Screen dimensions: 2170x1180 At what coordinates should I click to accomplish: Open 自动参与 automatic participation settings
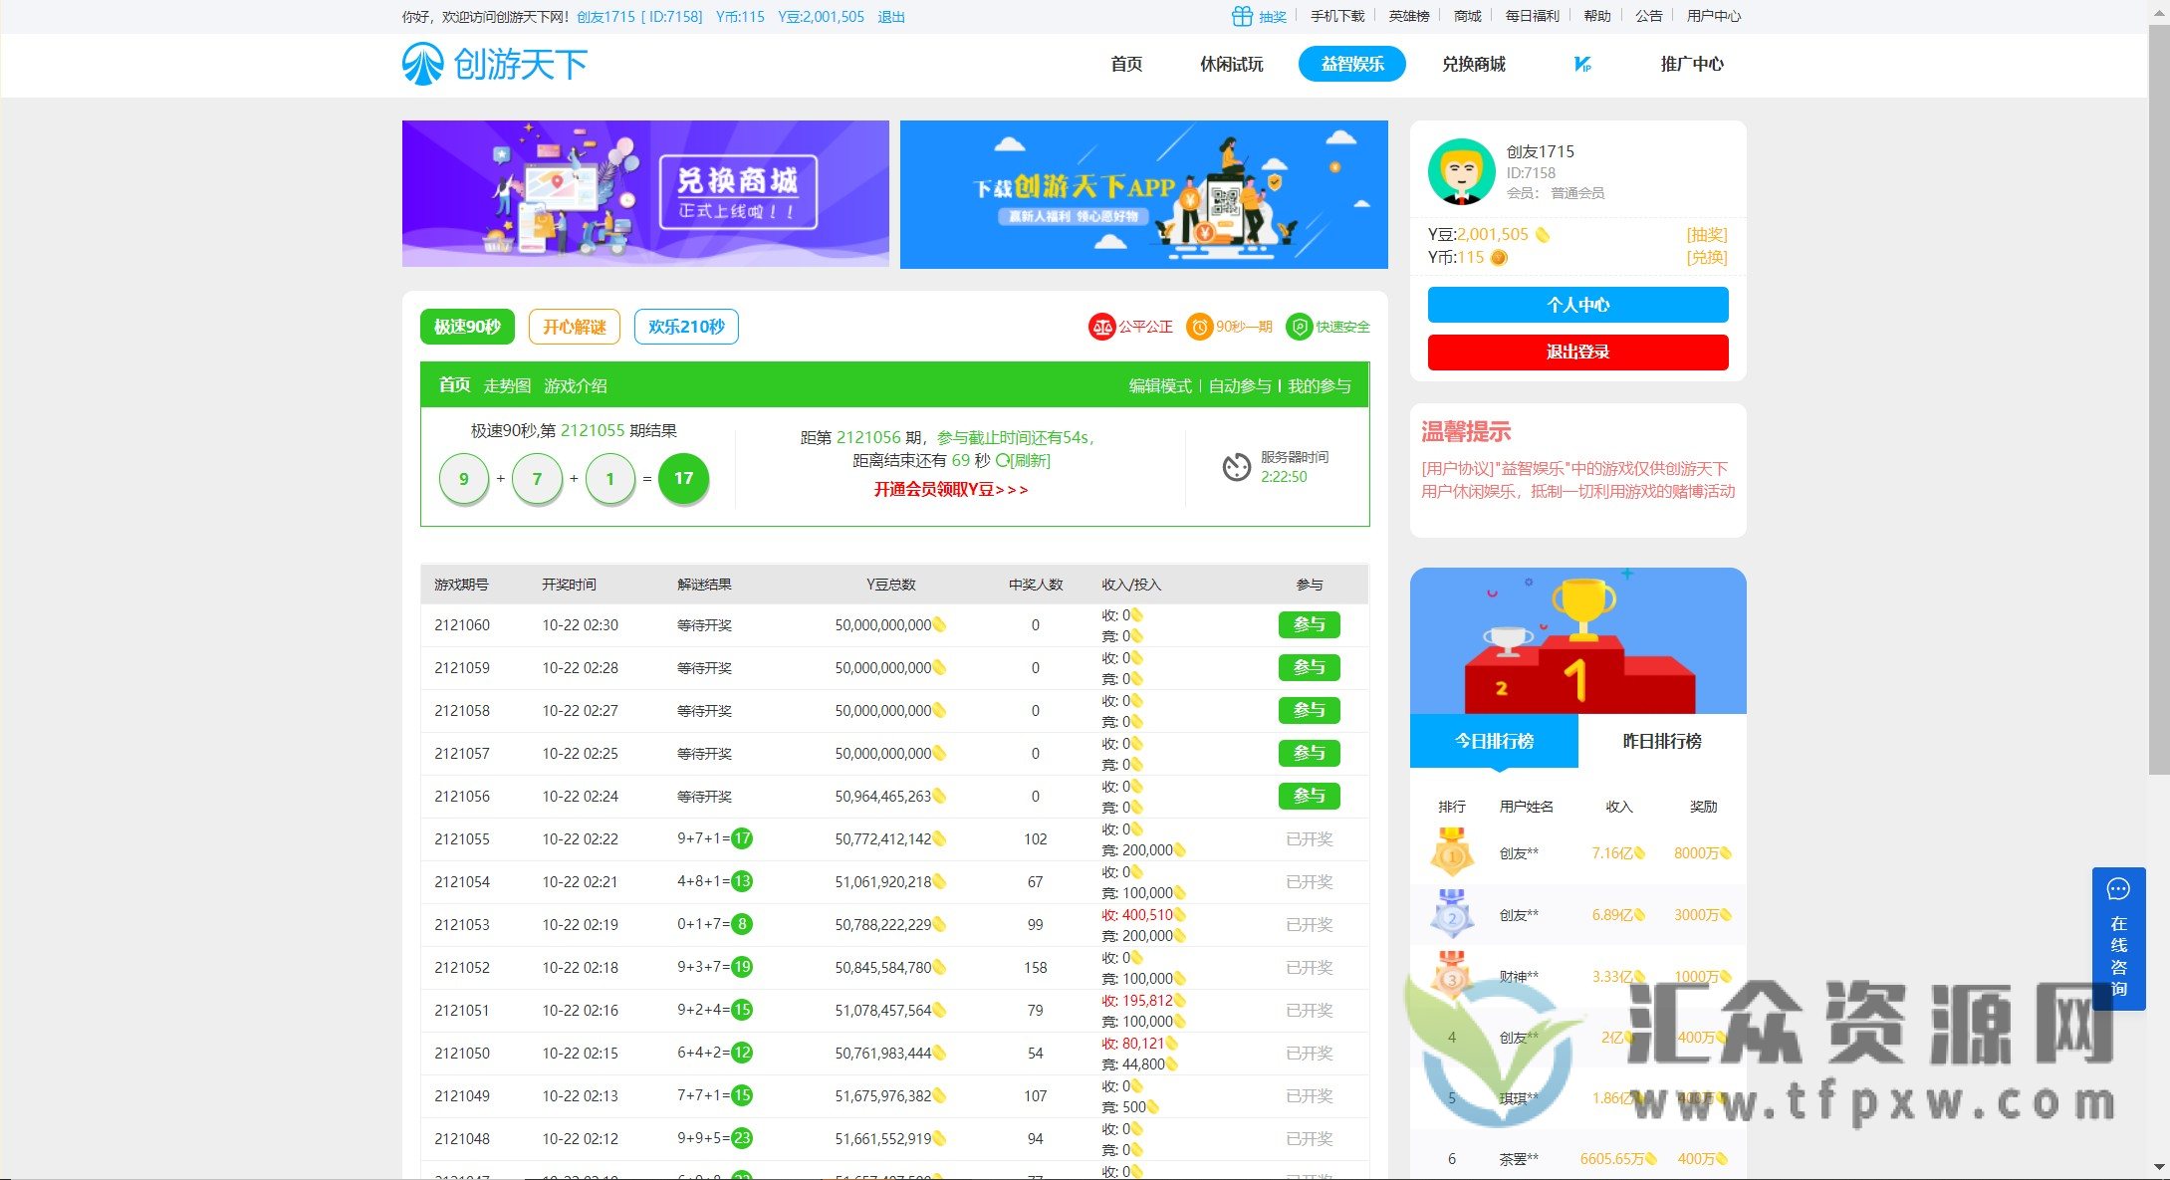pos(1239,385)
